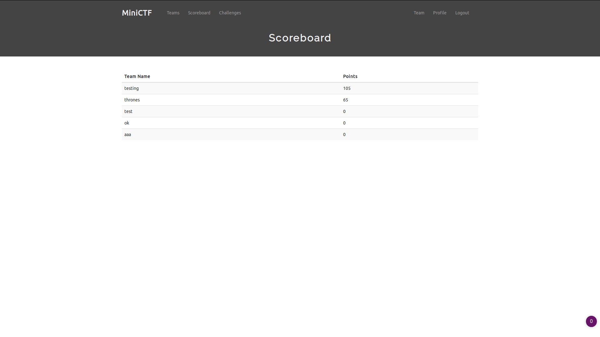Click the test team row
Image resolution: width=600 pixels, height=337 pixels.
pyautogui.click(x=128, y=111)
